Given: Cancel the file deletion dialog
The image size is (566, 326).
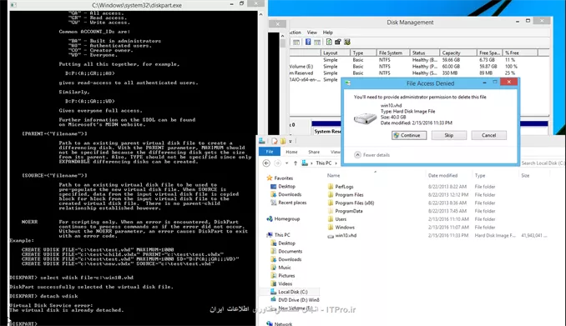Looking at the screenshot, I should click(488, 135).
